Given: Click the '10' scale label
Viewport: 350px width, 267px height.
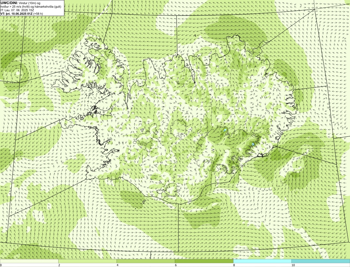Looking at the screenshot, I should (293, 265).
